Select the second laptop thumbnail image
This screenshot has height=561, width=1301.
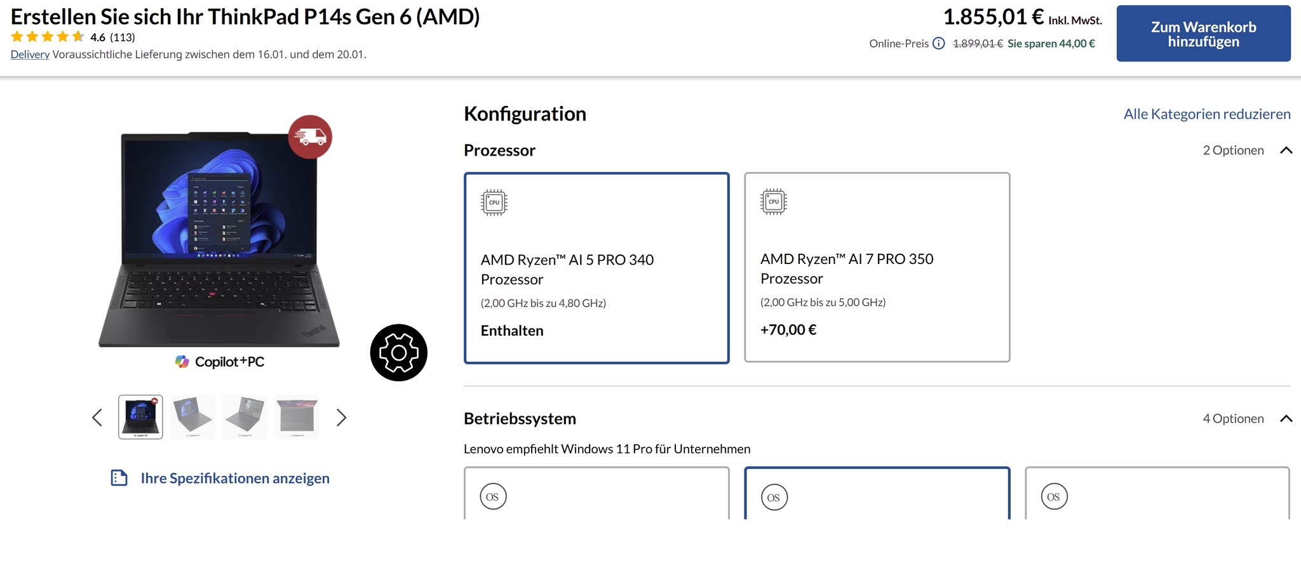(193, 417)
